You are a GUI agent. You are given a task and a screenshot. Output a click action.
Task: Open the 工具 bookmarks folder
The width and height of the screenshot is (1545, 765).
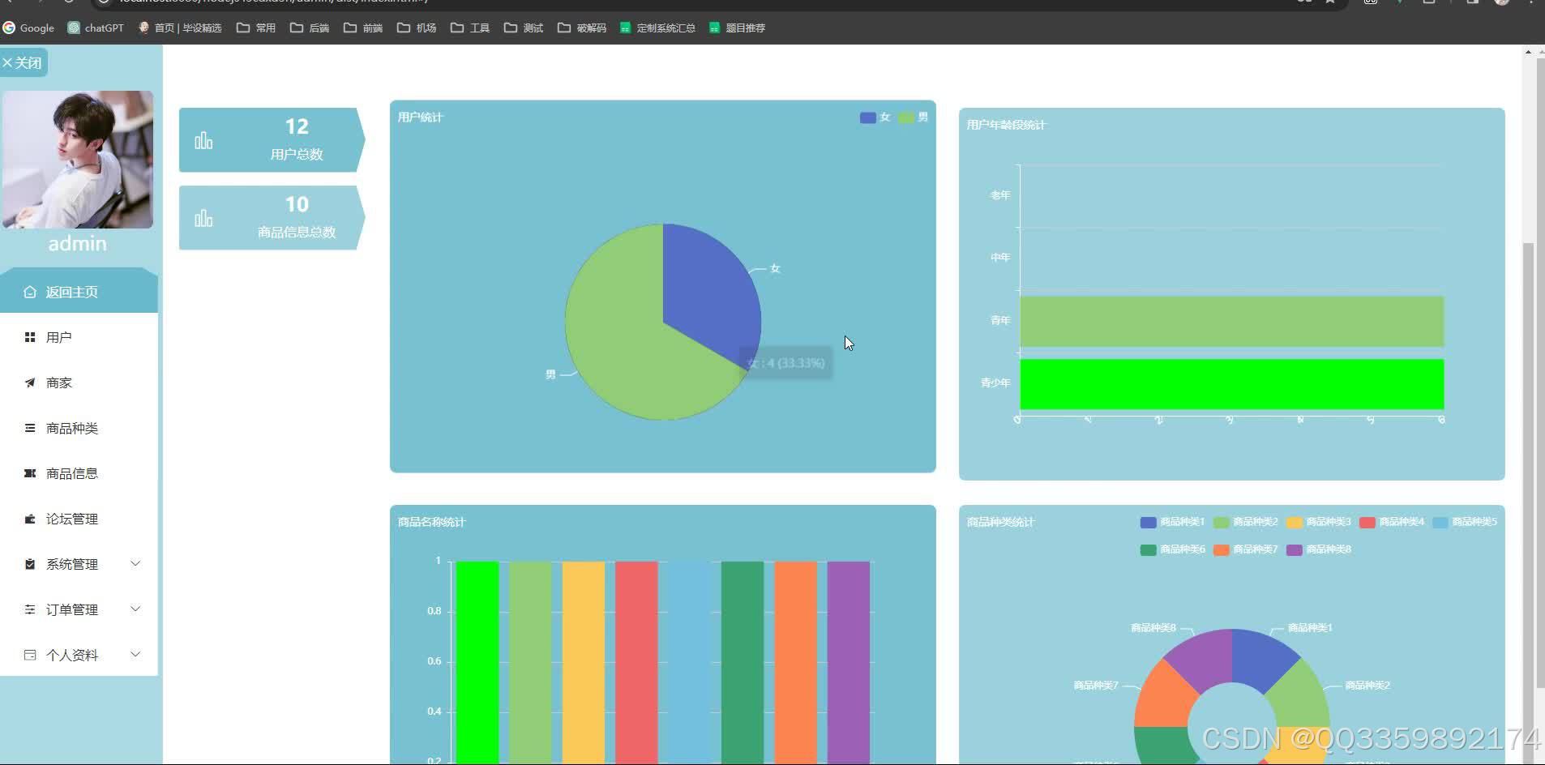coord(470,28)
